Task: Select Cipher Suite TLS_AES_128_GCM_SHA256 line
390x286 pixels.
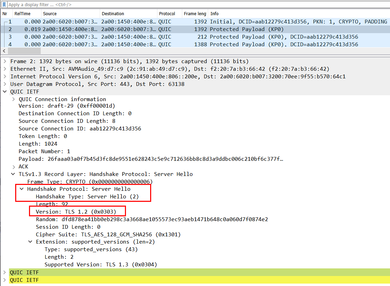Action: tap(108, 235)
